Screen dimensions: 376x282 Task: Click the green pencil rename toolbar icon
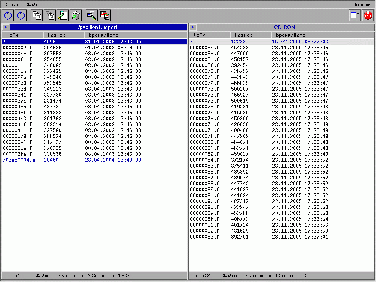(x=62, y=15)
